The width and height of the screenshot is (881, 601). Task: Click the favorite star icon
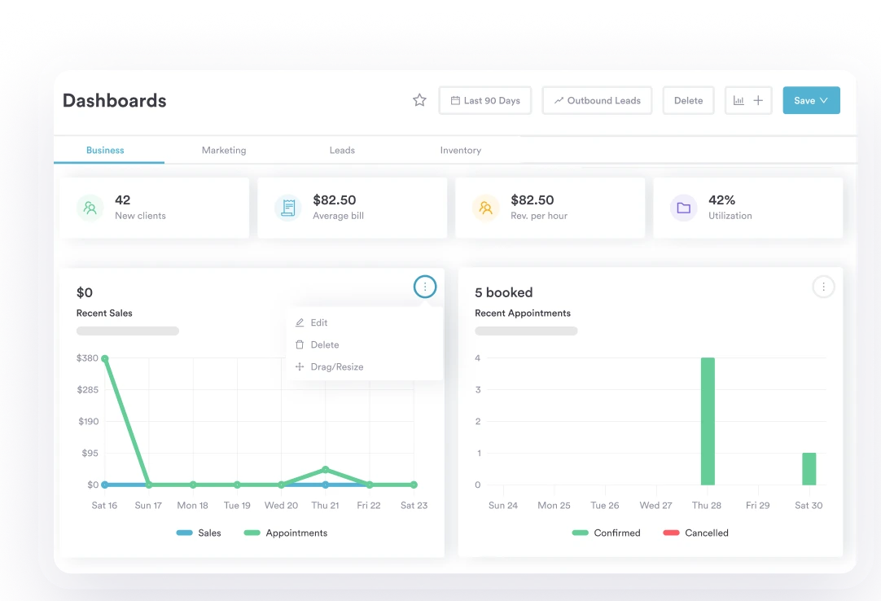click(x=419, y=100)
